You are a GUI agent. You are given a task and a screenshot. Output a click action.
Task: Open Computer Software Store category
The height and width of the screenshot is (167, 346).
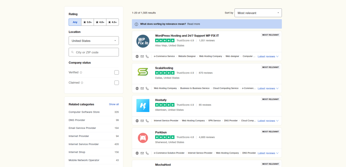tap(94, 112)
